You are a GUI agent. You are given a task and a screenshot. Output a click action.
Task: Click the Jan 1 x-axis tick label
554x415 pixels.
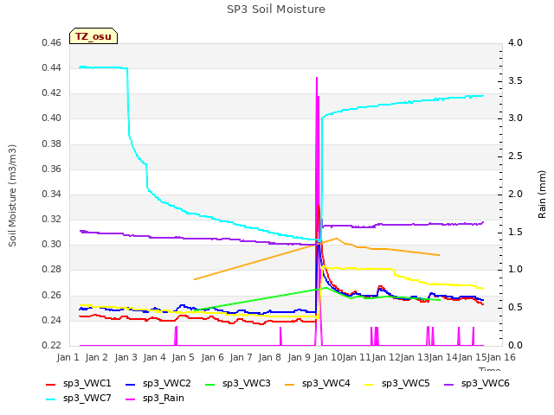(68, 357)
